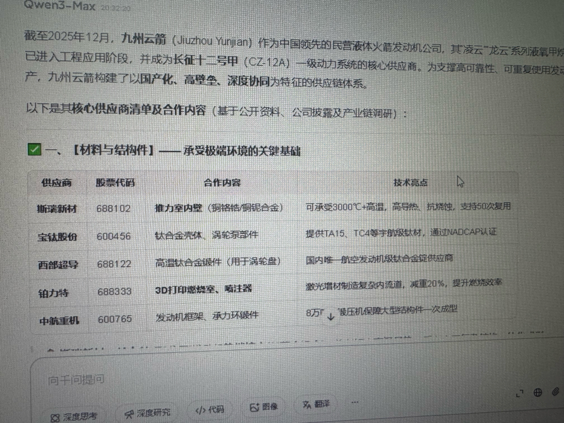Viewport: 564px width, 423px height.
Task: Click the bold 九州云箭 company name
Action: (x=144, y=39)
